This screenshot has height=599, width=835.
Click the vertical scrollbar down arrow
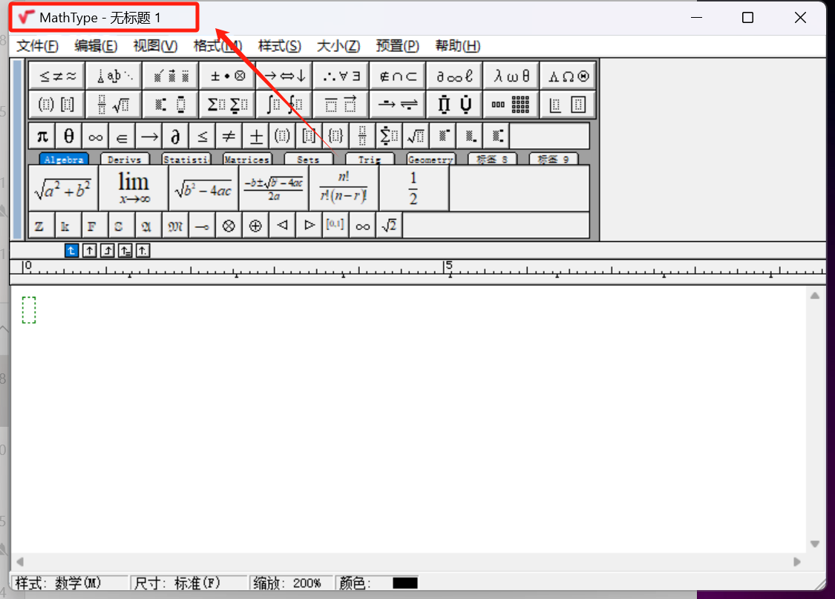click(x=815, y=543)
